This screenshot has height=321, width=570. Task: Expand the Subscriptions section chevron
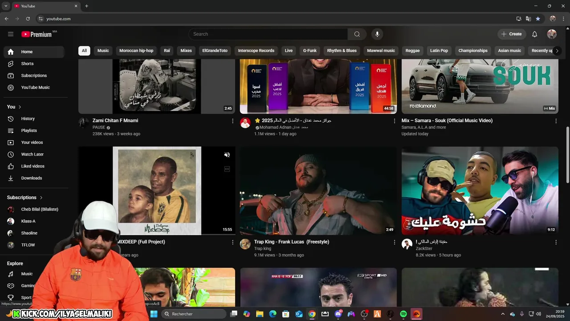pos(41,198)
